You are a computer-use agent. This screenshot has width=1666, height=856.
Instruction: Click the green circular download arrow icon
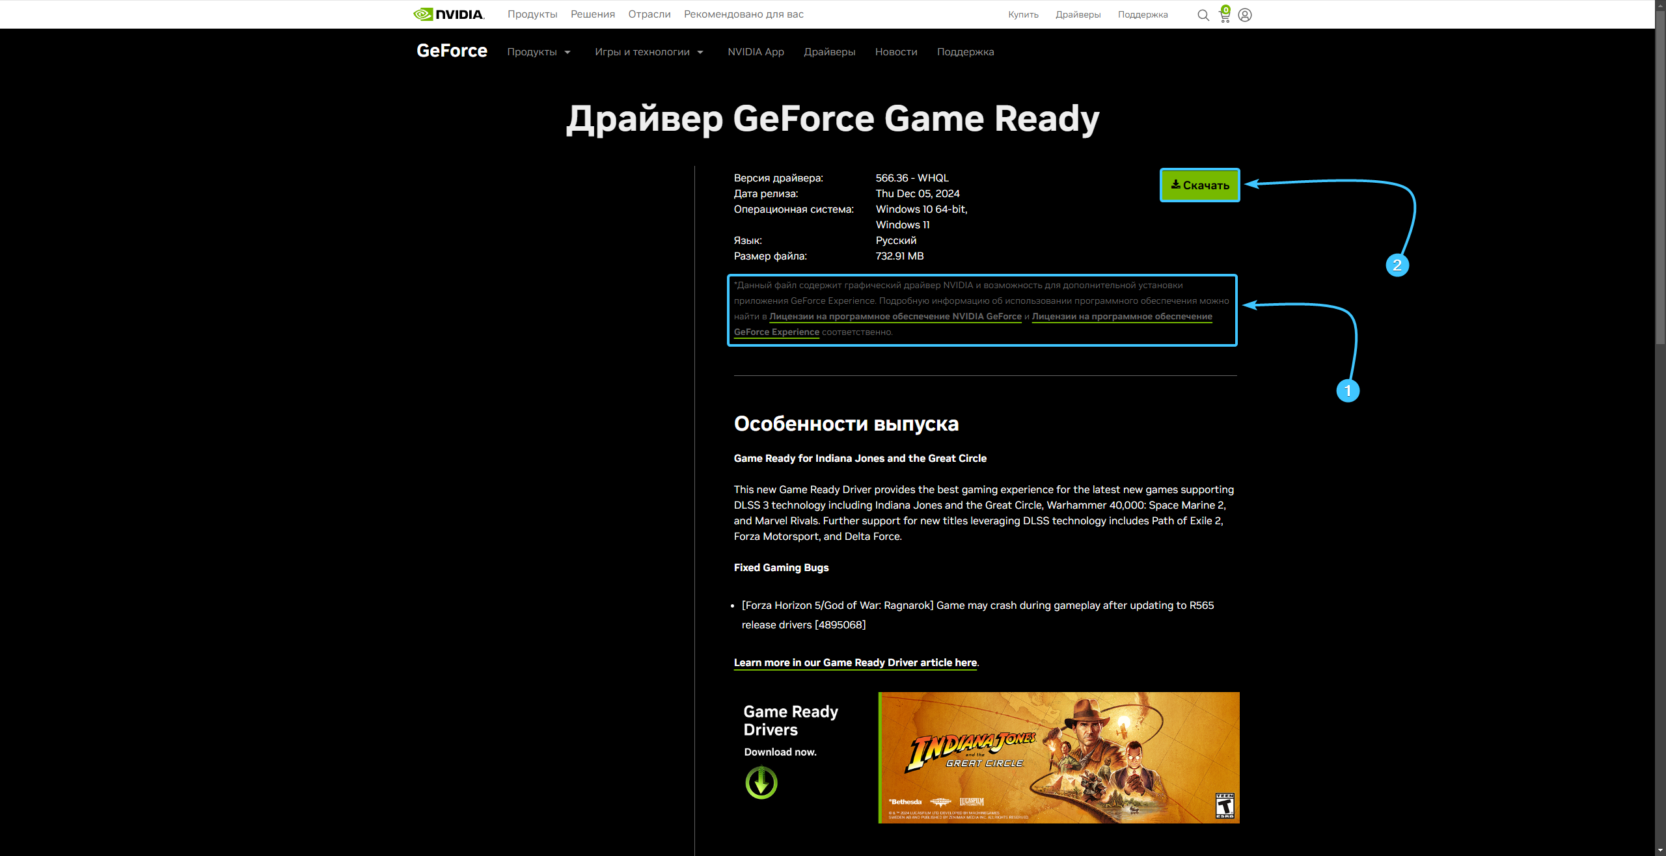tap(761, 782)
